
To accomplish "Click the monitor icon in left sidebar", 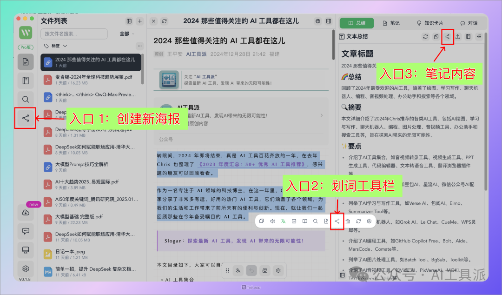I will (x=26, y=250).
